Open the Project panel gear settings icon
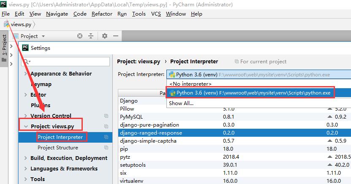 104,36
